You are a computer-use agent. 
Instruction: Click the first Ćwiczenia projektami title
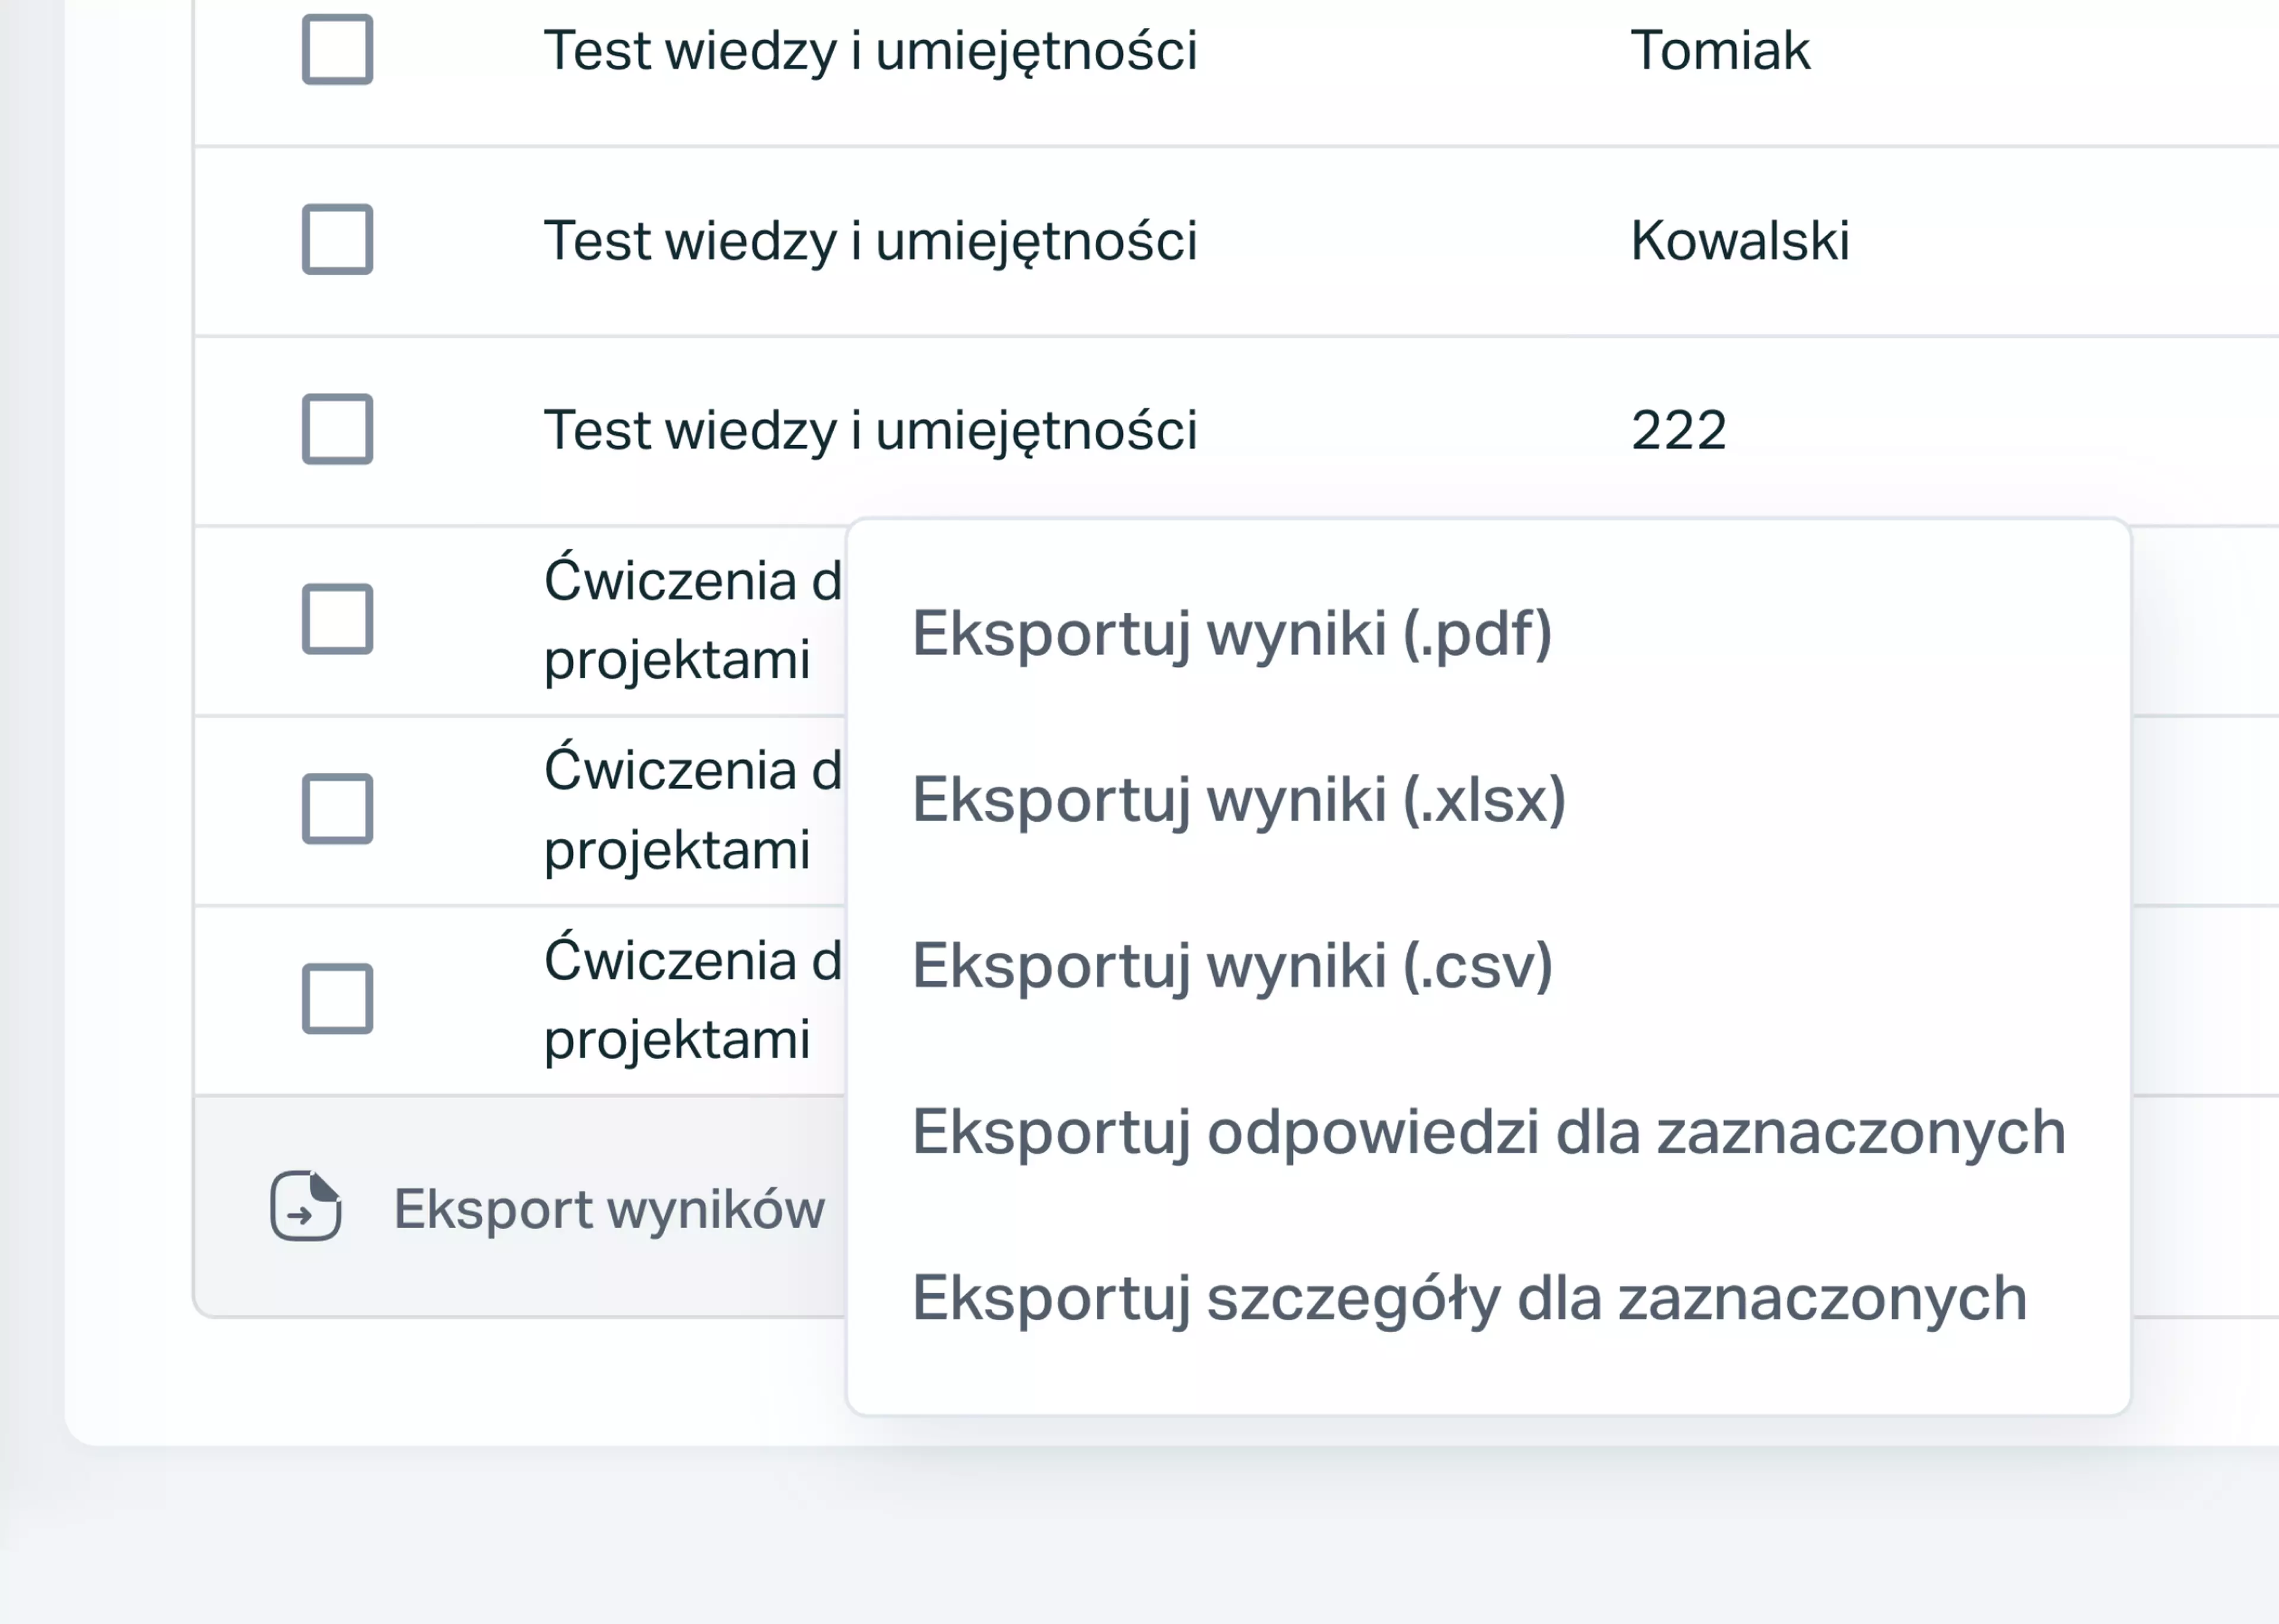point(693,619)
